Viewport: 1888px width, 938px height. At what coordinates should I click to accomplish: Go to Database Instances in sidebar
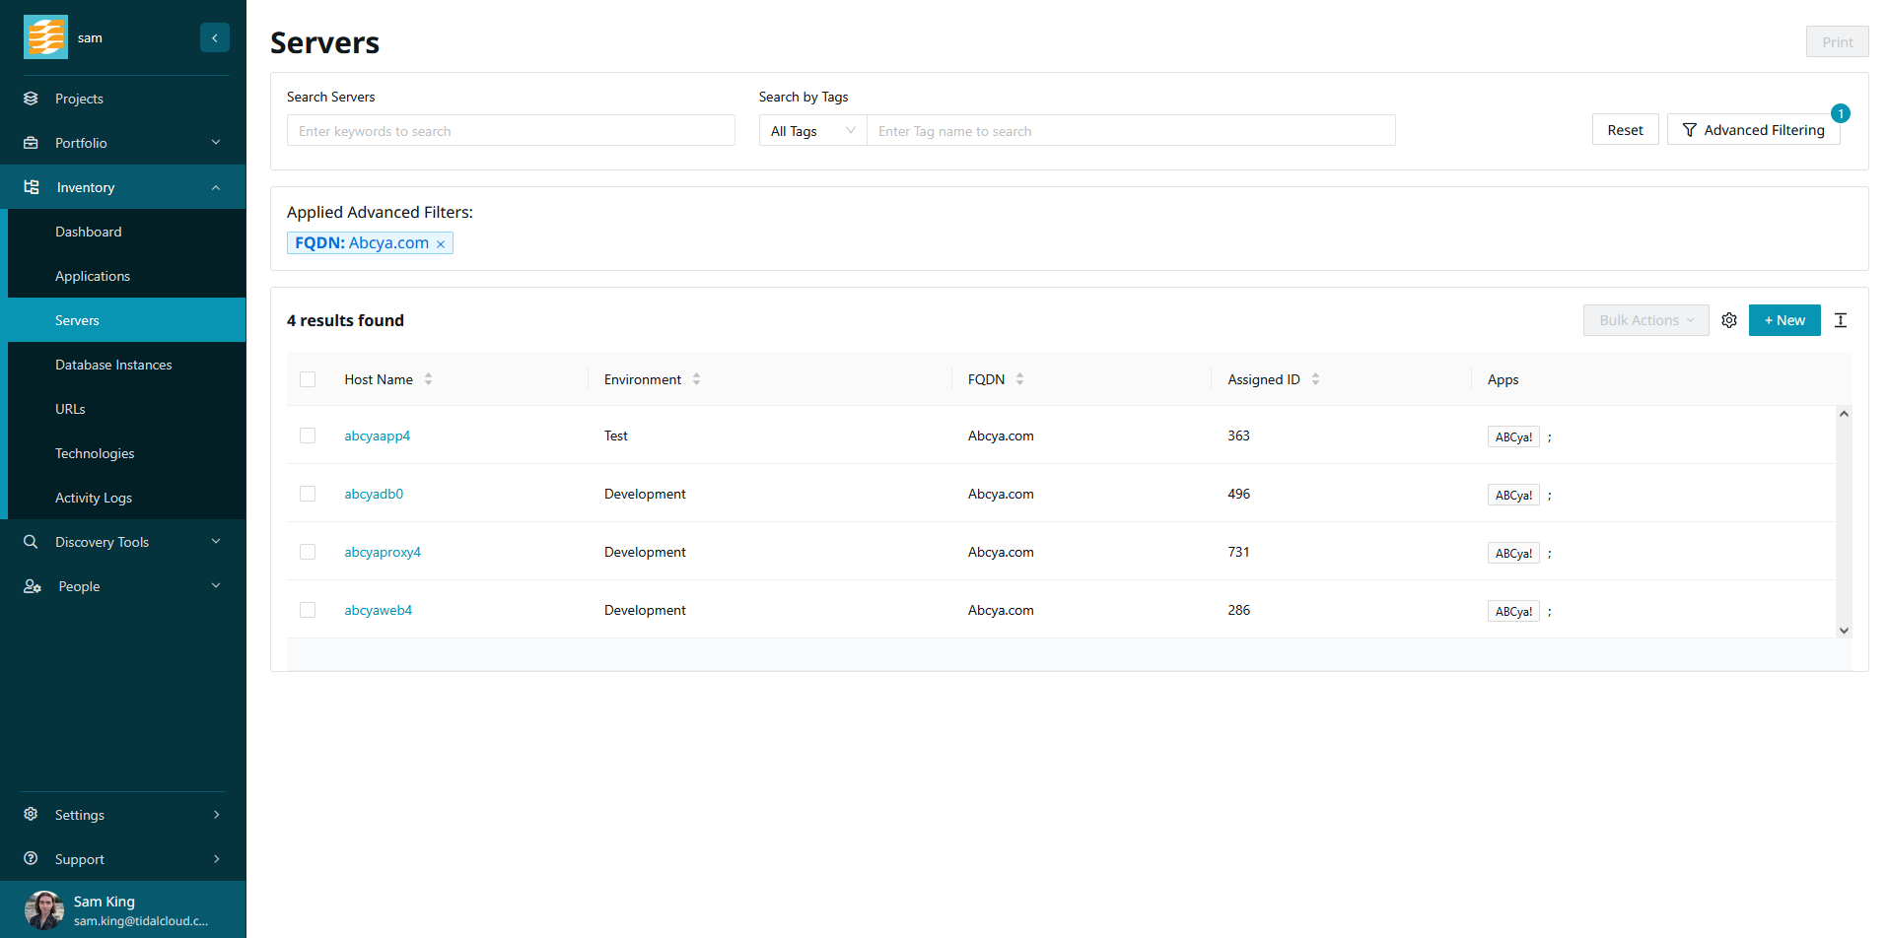113,365
